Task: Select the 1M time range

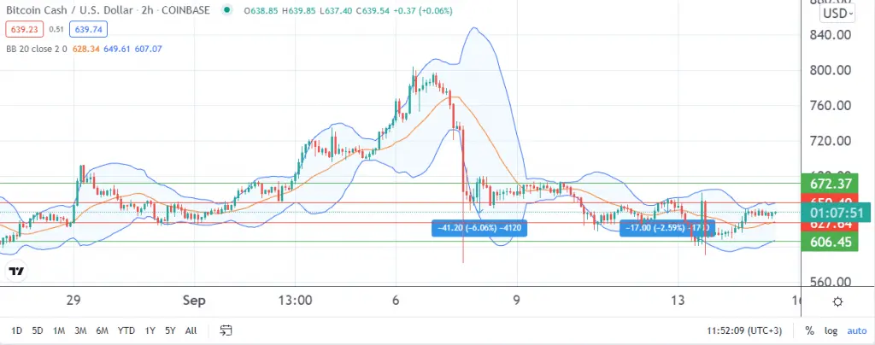Action: click(59, 330)
